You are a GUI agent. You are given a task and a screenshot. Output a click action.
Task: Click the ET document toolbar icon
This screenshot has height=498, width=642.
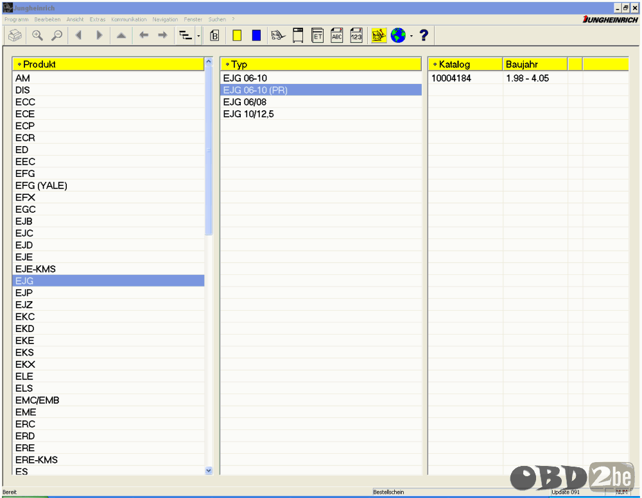click(317, 36)
